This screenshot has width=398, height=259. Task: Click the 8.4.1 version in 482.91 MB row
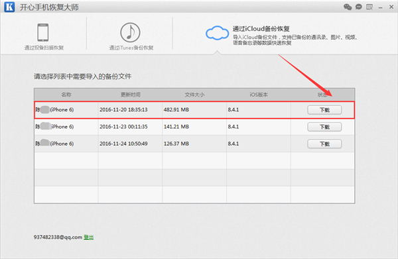pos(233,110)
